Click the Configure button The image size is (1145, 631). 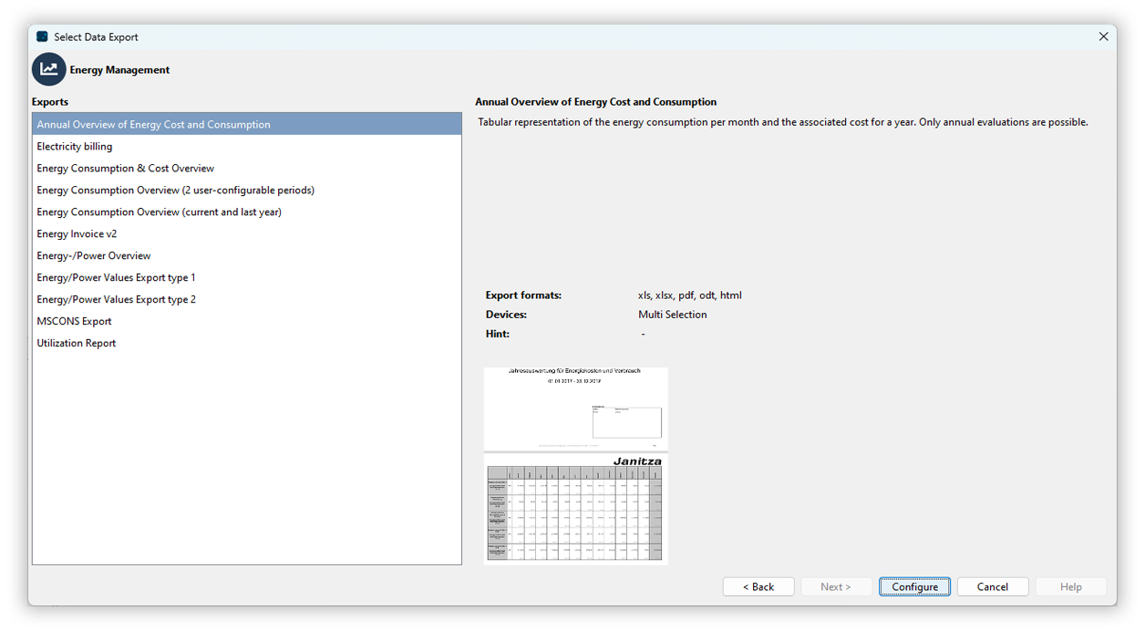tap(914, 586)
